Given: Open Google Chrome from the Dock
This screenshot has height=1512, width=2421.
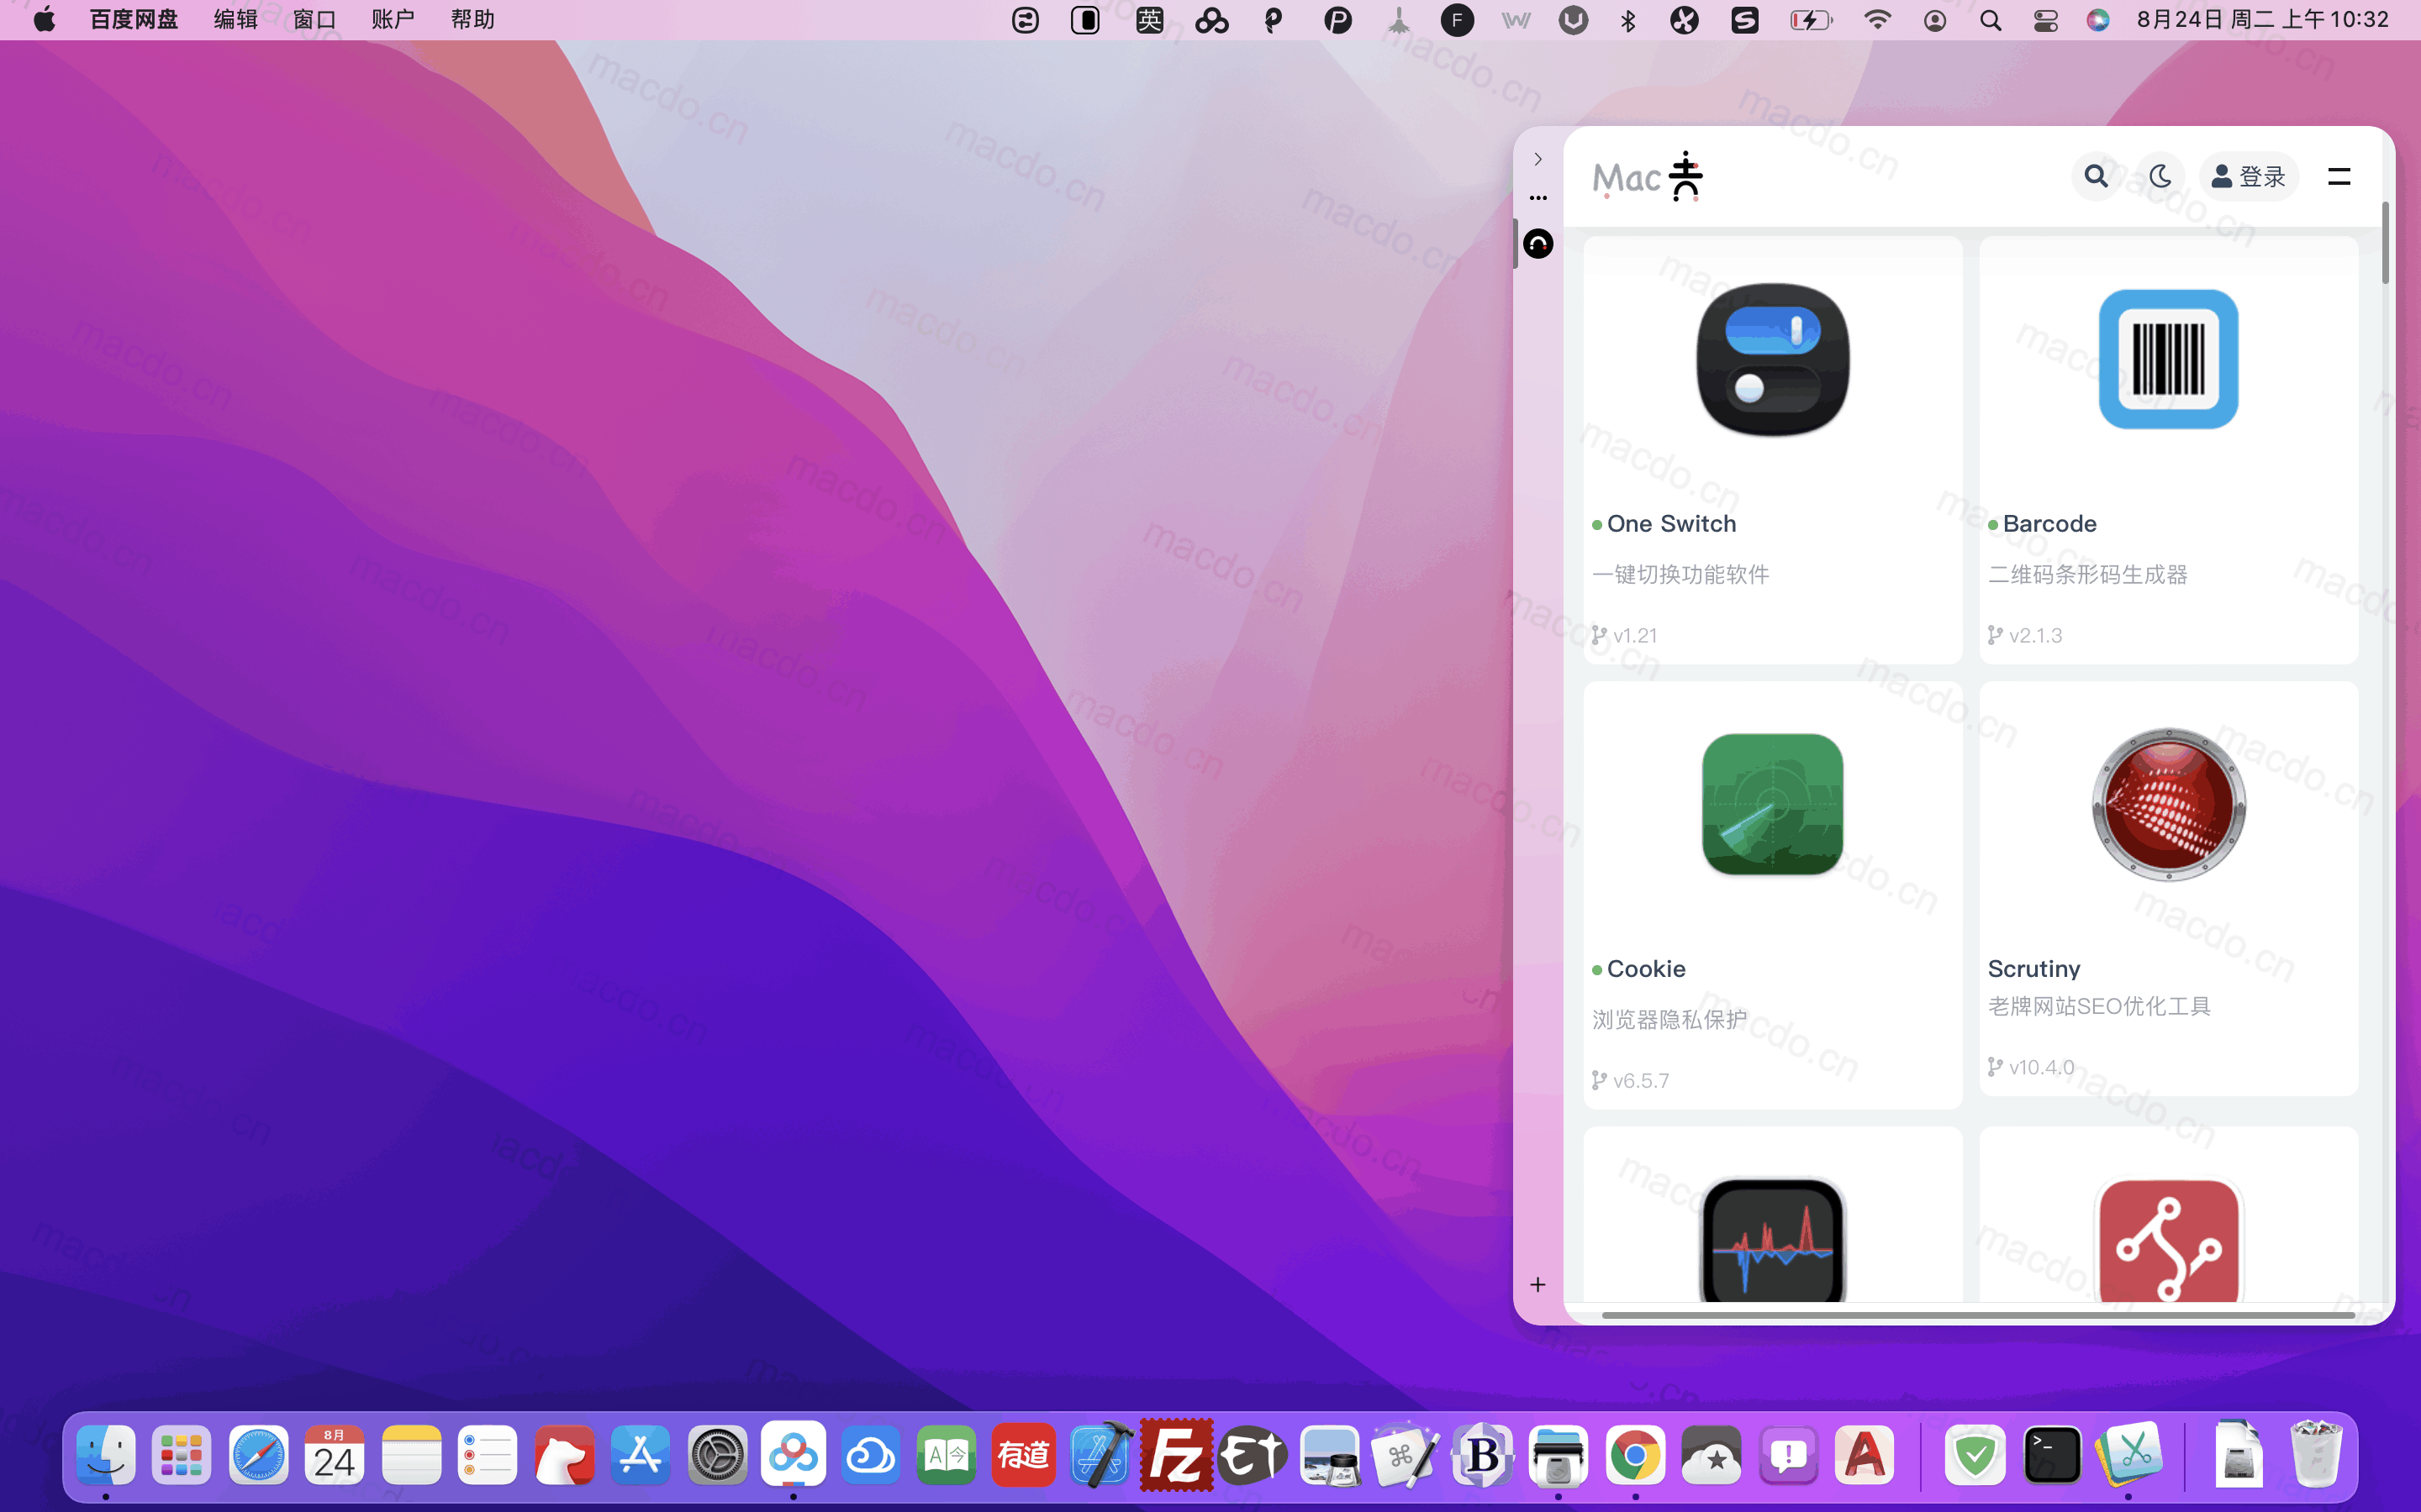Looking at the screenshot, I should [1635, 1455].
